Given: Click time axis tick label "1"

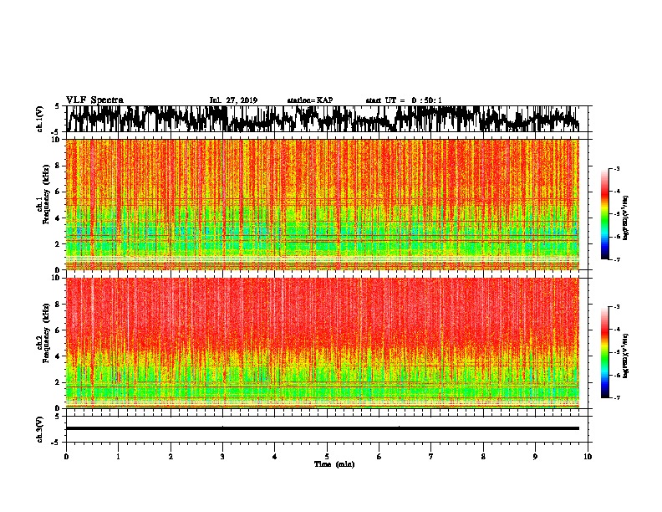Looking at the screenshot, I should [118, 457].
